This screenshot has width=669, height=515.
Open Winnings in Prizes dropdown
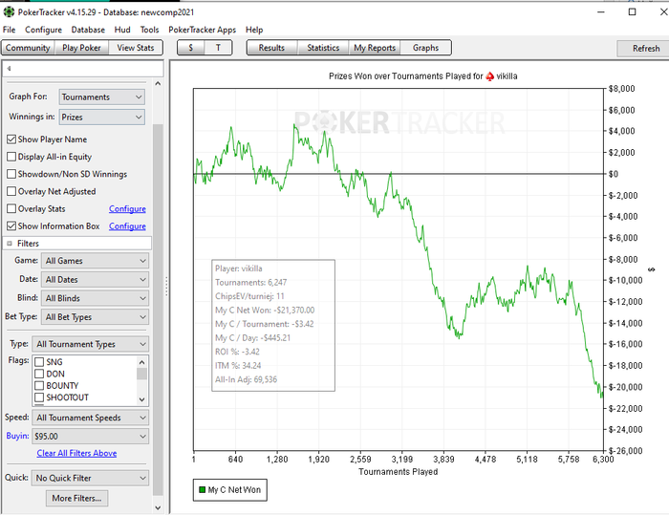[102, 117]
